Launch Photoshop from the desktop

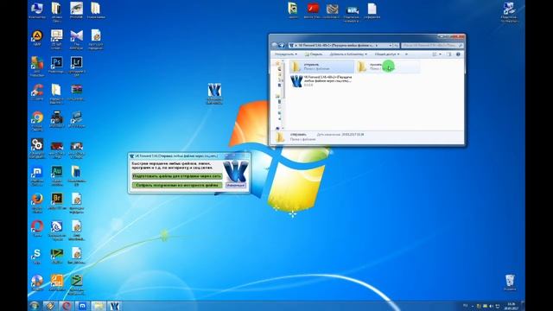(x=56, y=65)
